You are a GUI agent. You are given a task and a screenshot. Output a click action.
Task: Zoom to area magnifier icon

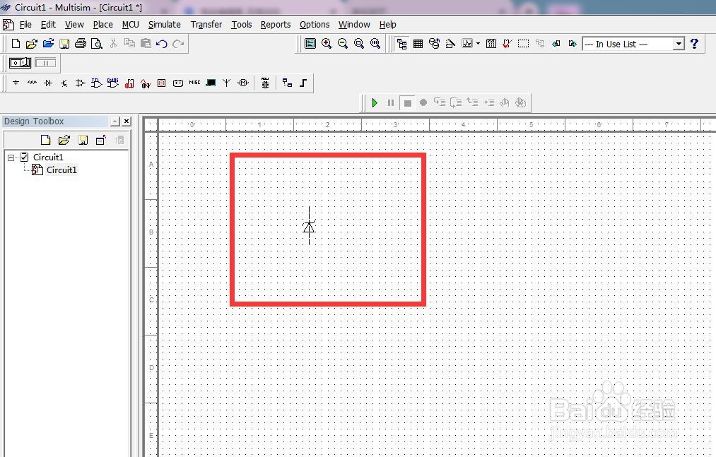359,44
